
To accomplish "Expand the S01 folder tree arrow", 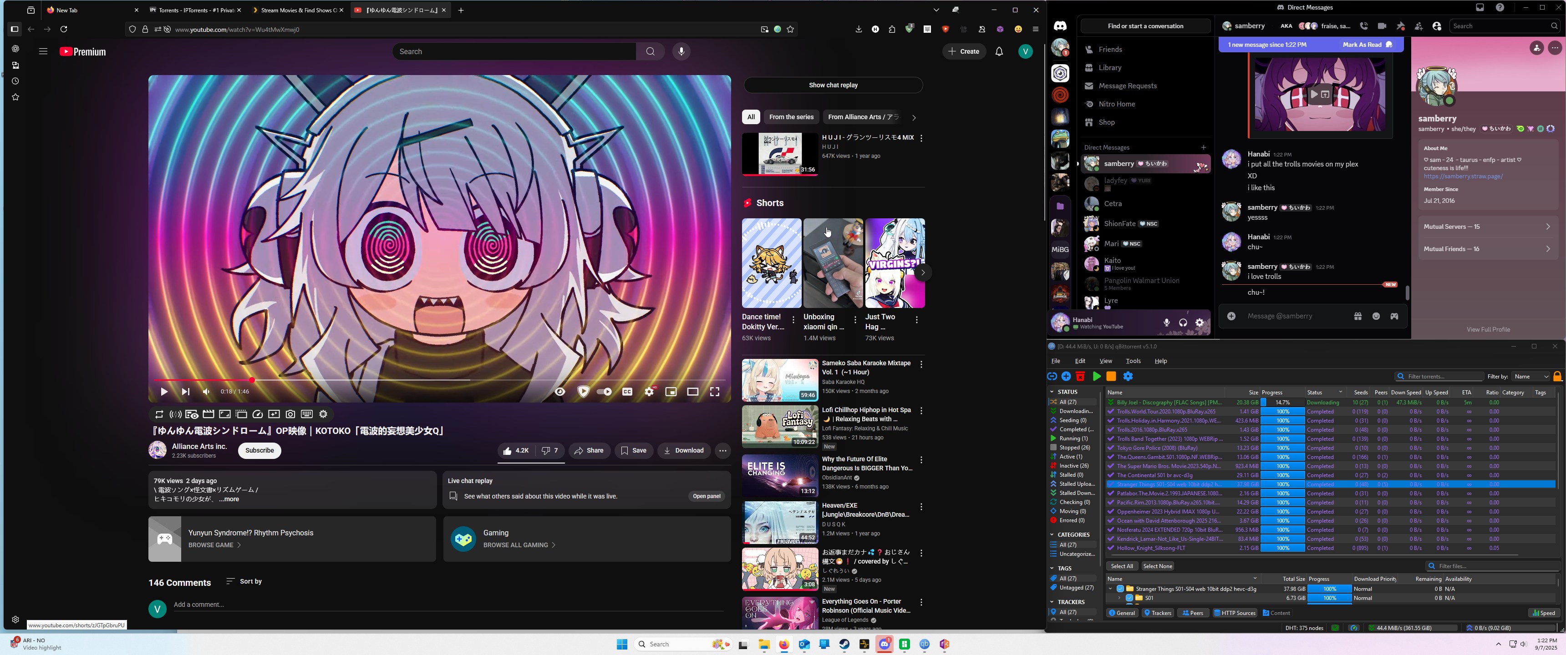I will 1119,598.
